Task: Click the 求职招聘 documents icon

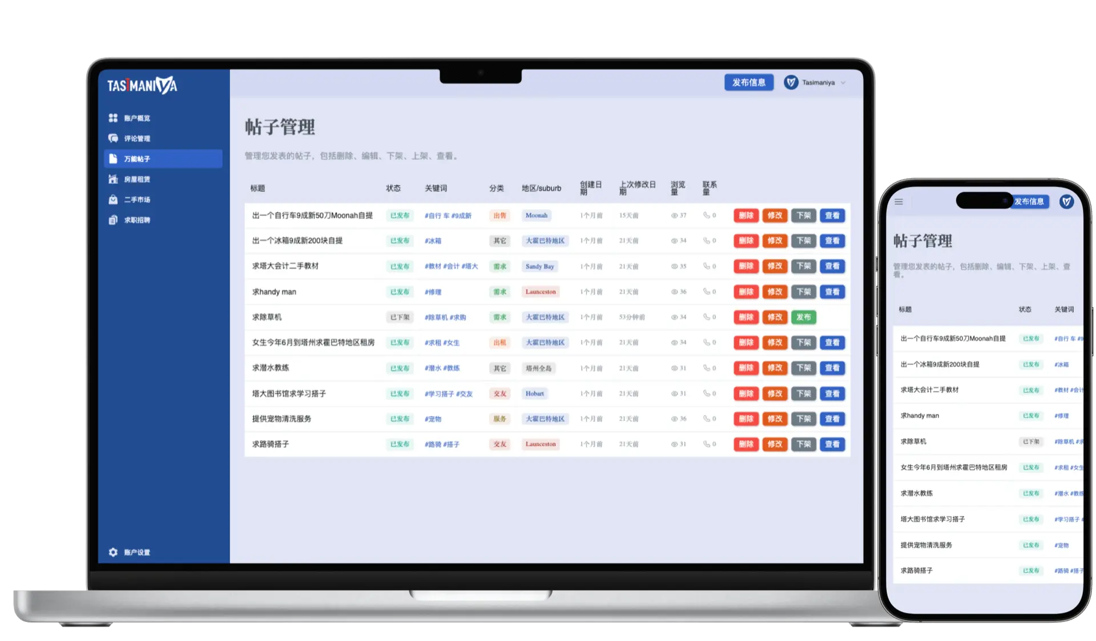Action: tap(113, 220)
